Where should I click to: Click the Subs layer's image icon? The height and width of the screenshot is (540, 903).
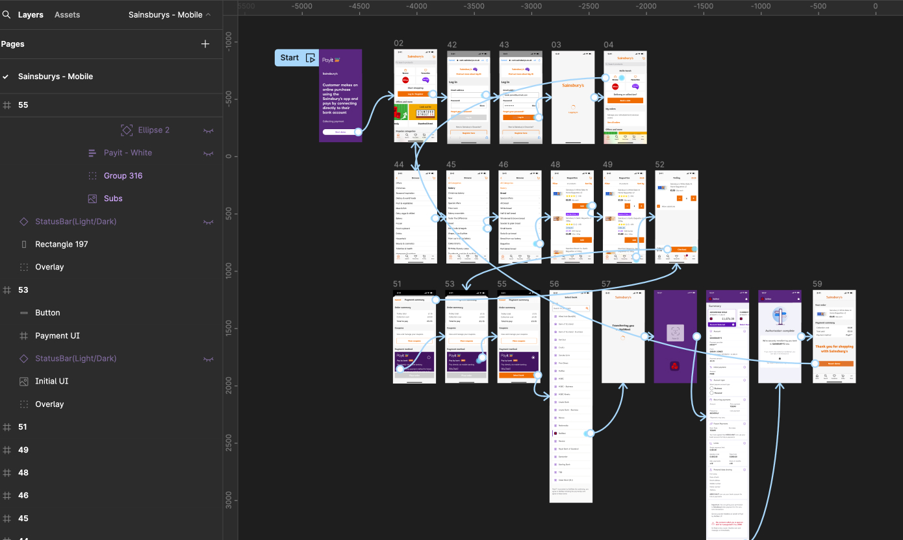(x=92, y=199)
